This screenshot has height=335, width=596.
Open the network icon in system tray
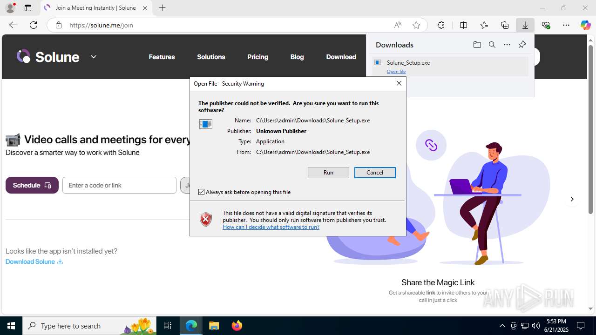[x=524, y=326]
